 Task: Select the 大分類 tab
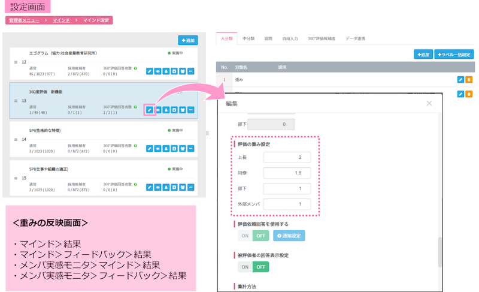tap(227, 38)
